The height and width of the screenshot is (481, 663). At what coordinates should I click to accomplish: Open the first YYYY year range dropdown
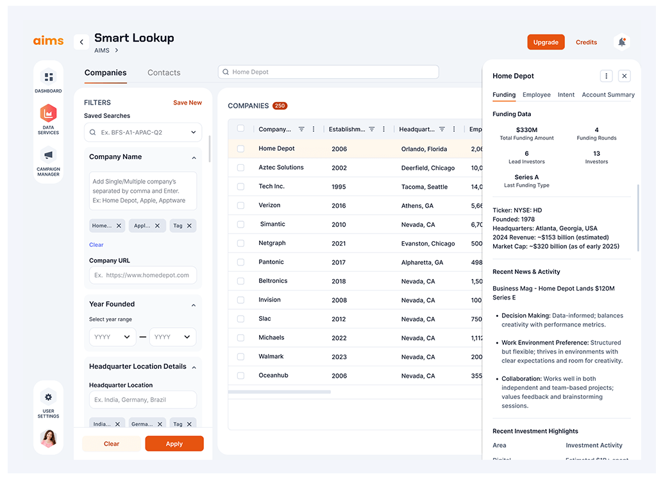[112, 337]
